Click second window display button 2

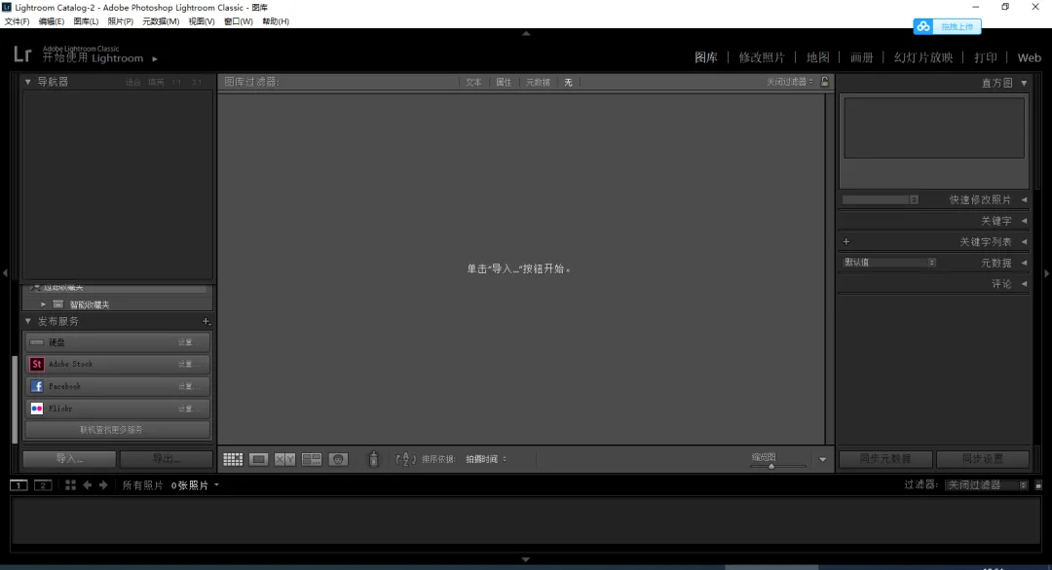click(43, 485)
